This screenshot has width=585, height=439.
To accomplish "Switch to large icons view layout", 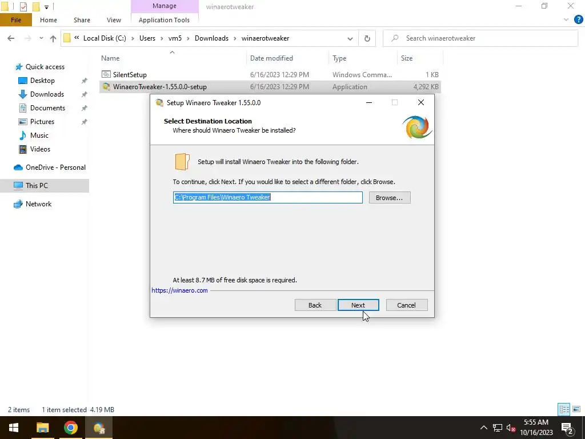I will [576, 409].
